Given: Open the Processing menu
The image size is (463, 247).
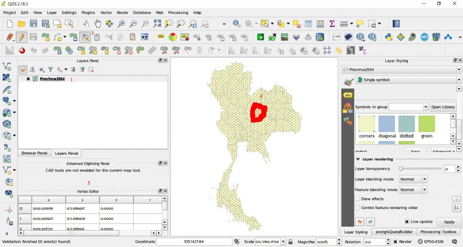Looking at the screenshot, I should (x=178, y=13).
